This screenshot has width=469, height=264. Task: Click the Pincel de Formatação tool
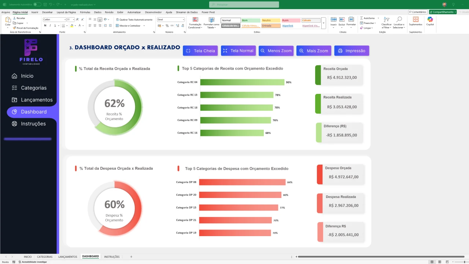pos(26,28)
